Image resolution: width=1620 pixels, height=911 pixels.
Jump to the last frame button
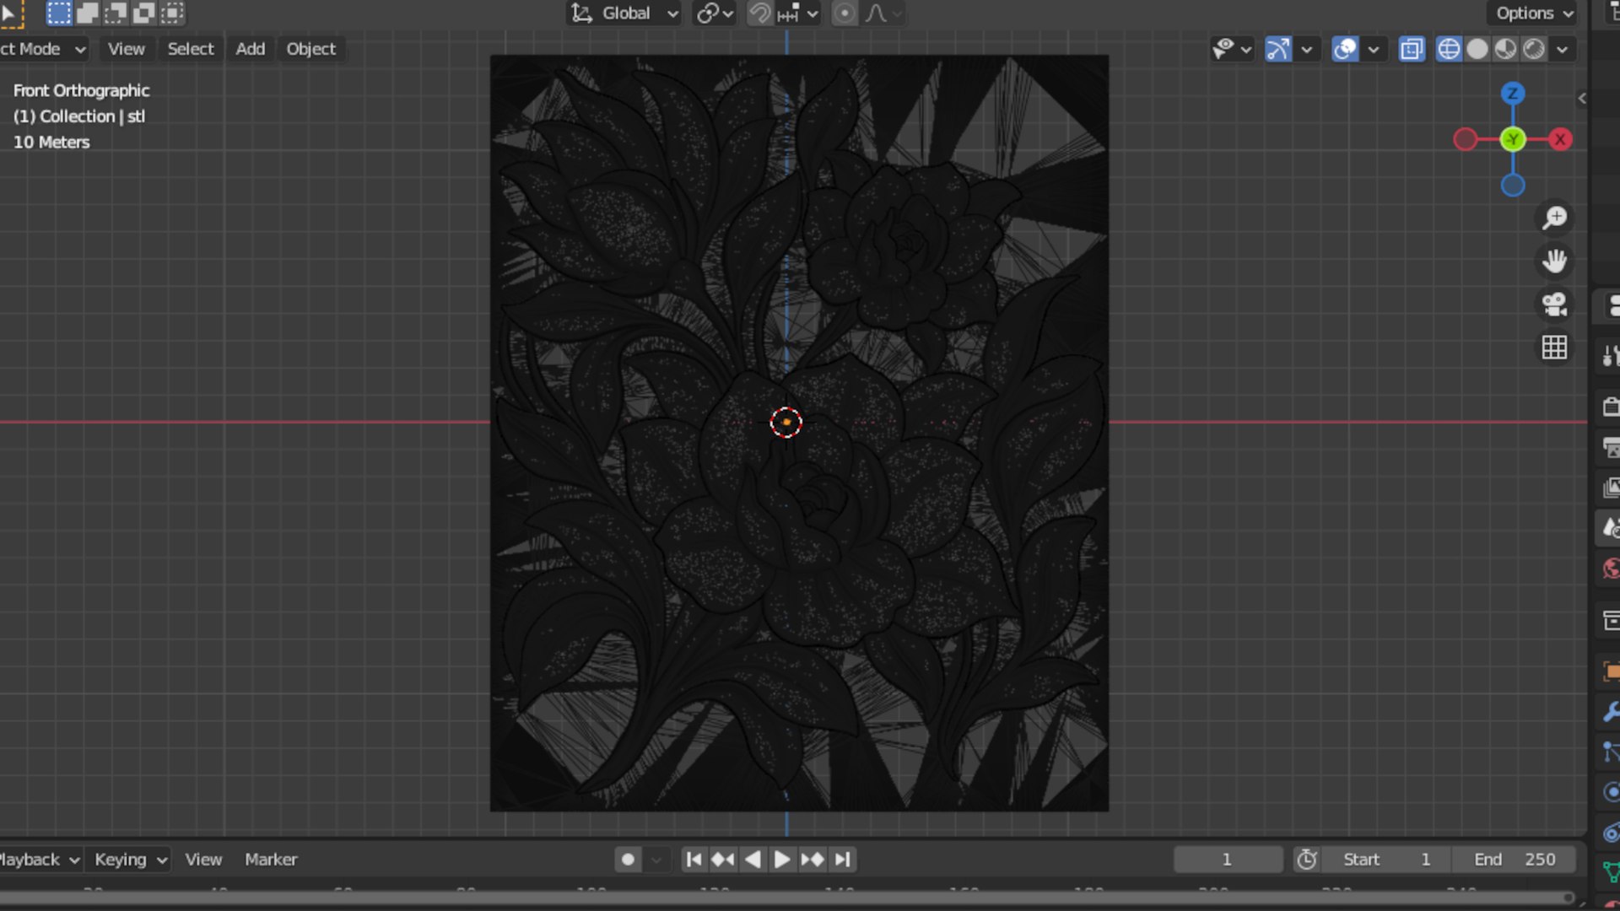tap(843, 860)
